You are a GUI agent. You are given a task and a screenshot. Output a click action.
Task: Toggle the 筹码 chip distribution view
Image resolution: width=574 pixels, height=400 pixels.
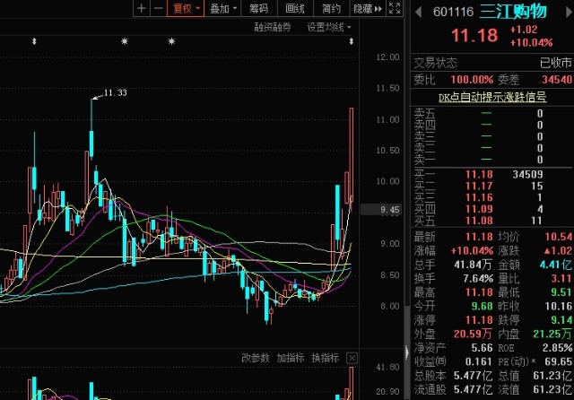tap(258, 9)
